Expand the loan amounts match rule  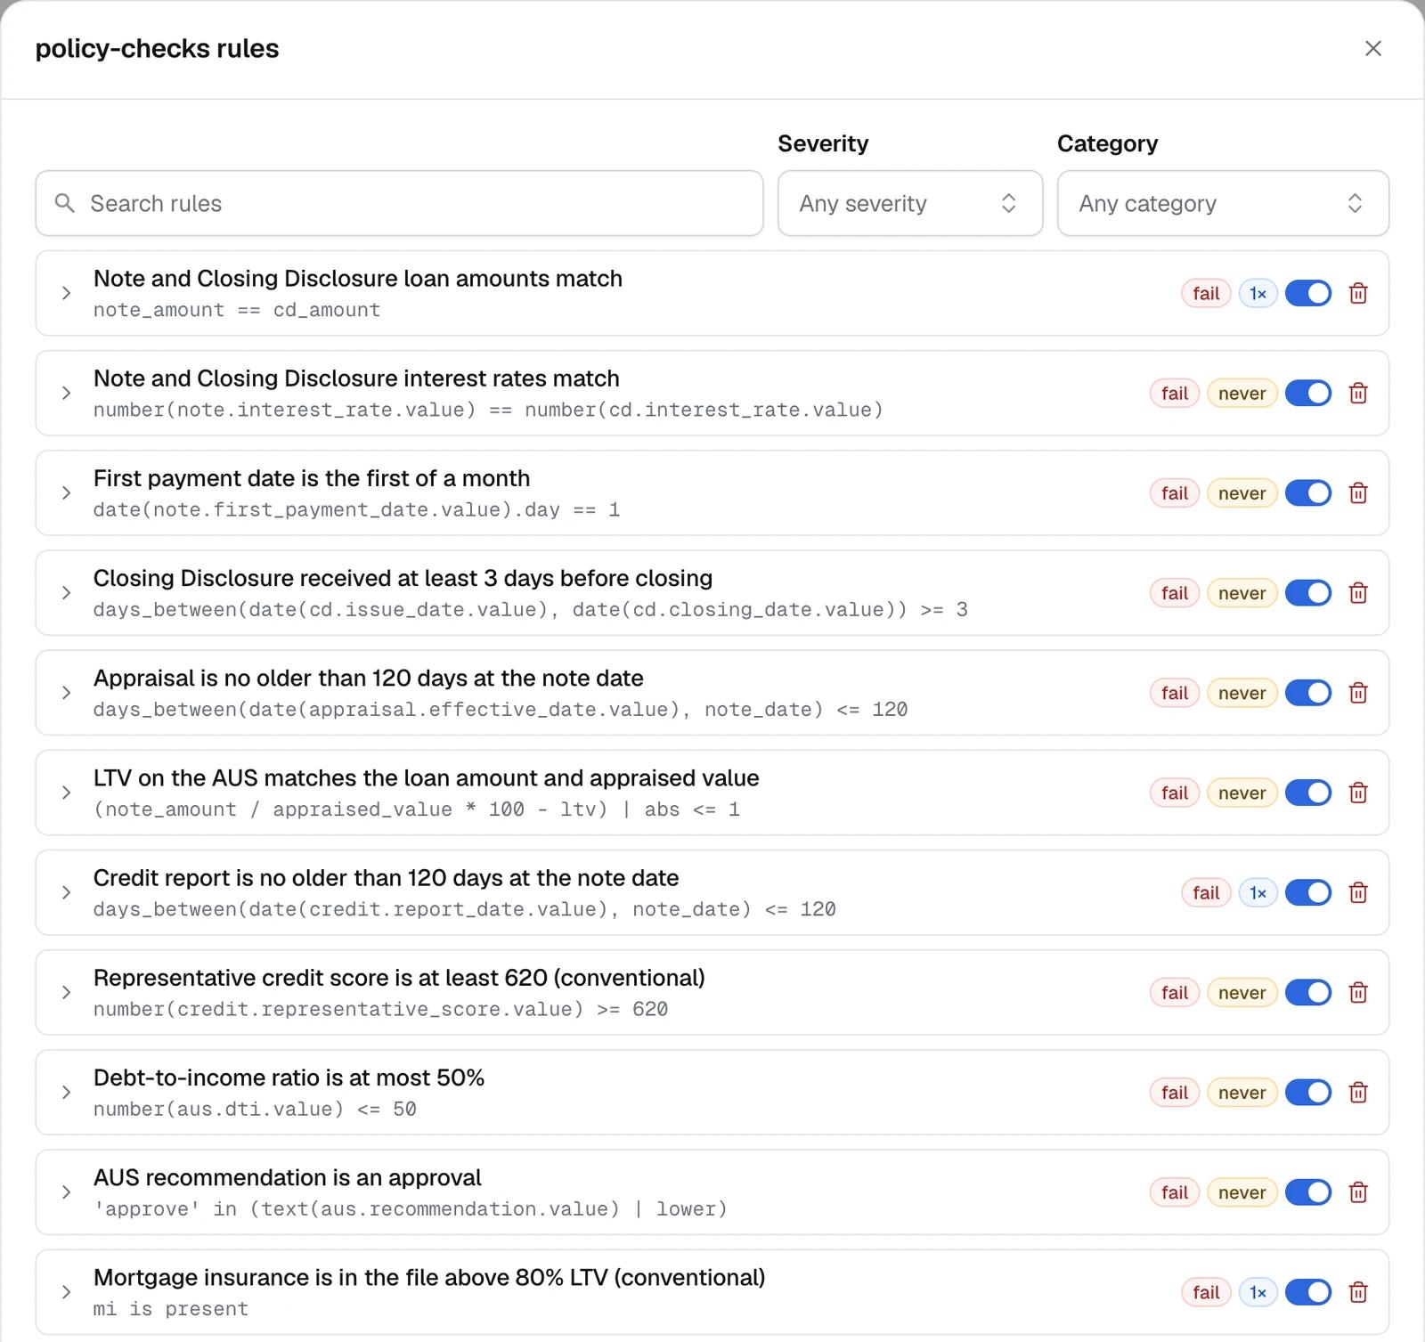(x=66, y=293)
